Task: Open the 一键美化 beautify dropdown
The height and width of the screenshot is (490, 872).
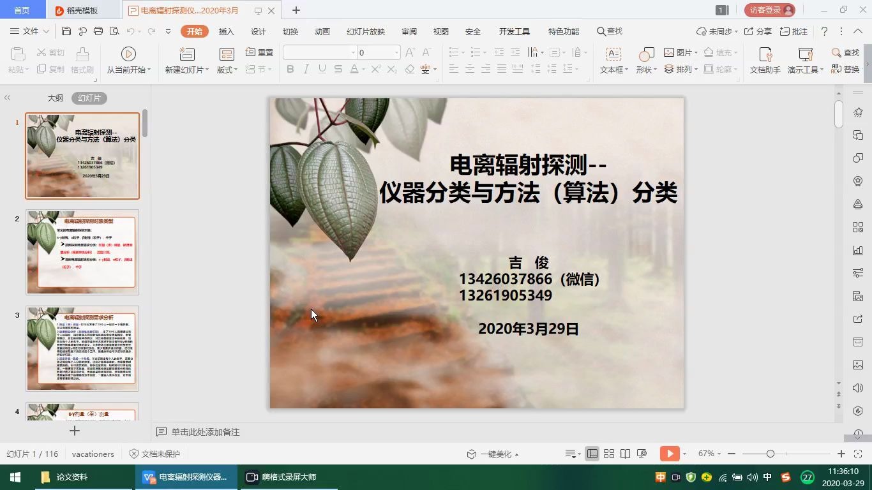Action: pyautogui.click(x=500, y=454)
